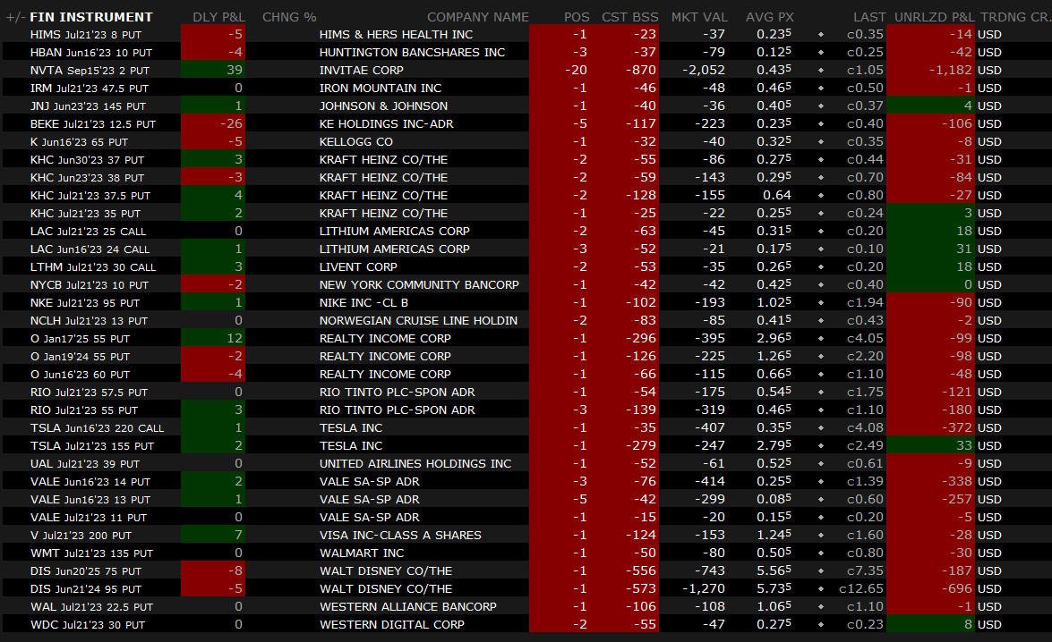Image resolution: width=1052 pixels, height=642 pixels.
Task: Sort by the FIN INSTRUMENT column header
Action: [x=91, y=17]
